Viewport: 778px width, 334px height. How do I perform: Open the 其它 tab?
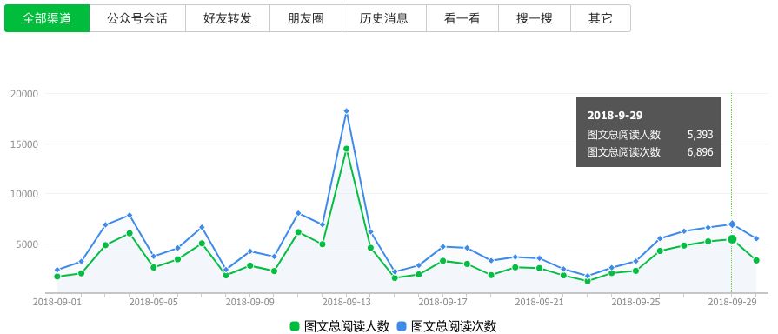point(601,18)
